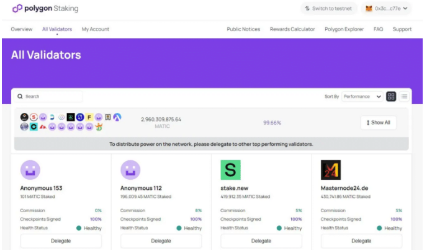
Task: Switch to testnet
Action: pos(329,9)
